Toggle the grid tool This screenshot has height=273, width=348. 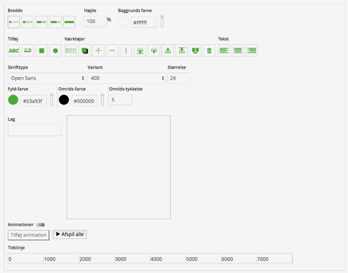click(70, 50)
